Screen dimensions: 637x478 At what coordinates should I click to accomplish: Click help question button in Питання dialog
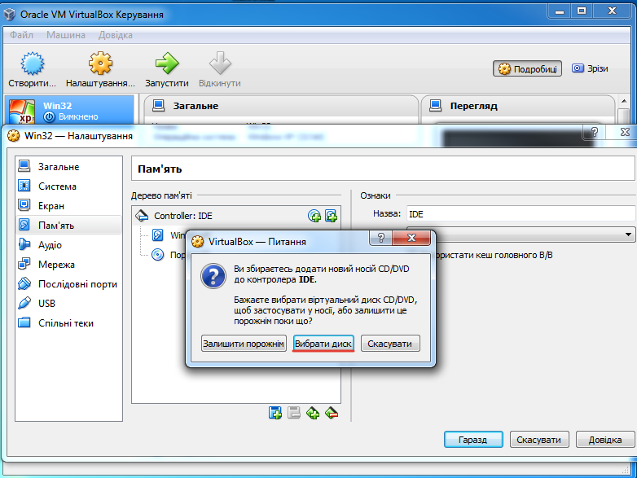[380, 238]
